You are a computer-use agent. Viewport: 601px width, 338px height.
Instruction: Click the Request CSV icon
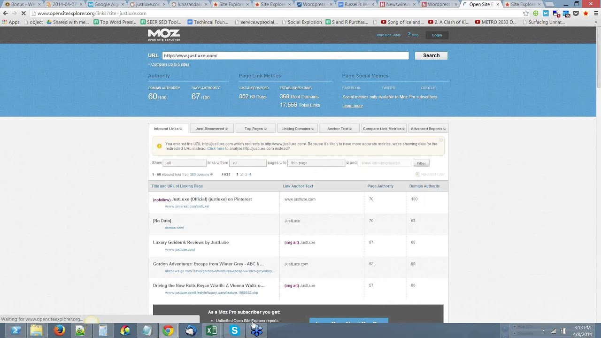point(417,174)
